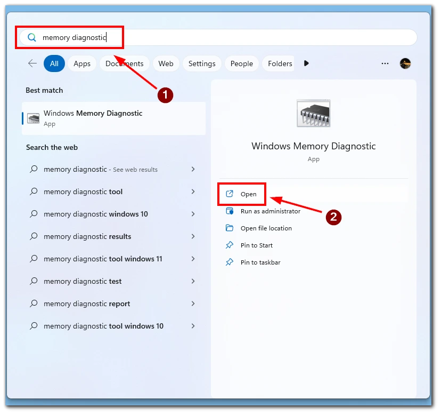
Task: Open the user profile avatar
Action: point(405,63)
